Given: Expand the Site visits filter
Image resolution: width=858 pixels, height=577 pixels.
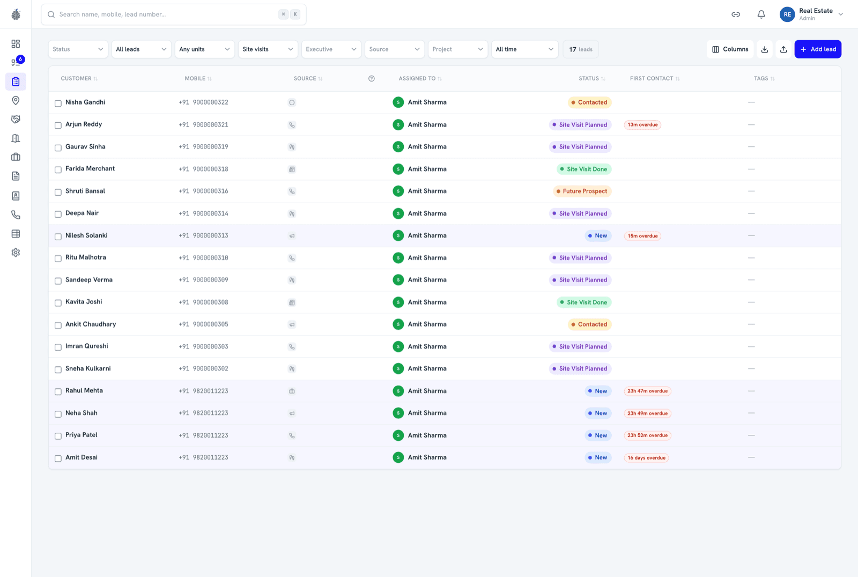Looking at the screenshot, I should pyautogui.click(x=268, y=49).
